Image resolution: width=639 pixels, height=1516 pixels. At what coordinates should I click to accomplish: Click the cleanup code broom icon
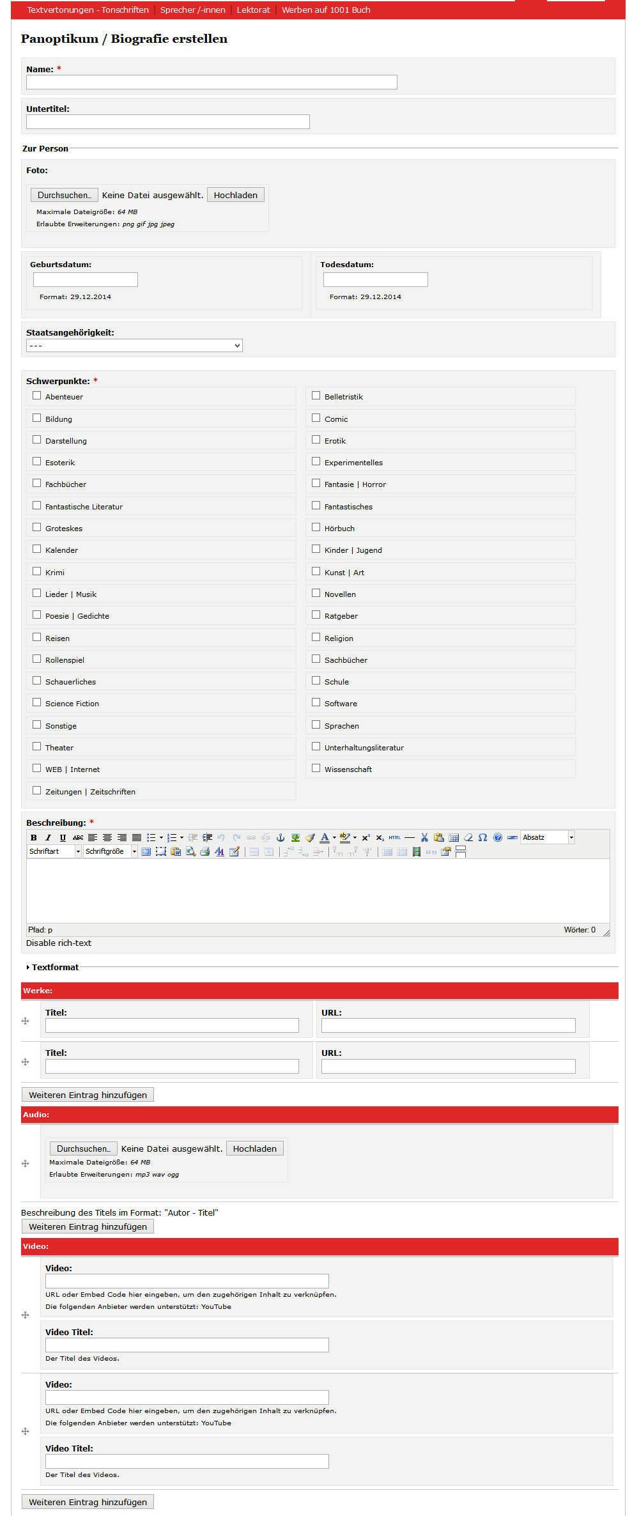(310, 837)
